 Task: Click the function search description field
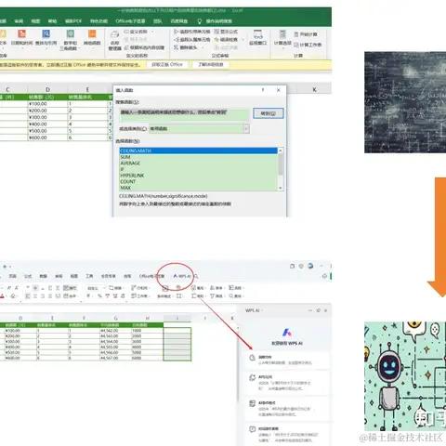184,114
